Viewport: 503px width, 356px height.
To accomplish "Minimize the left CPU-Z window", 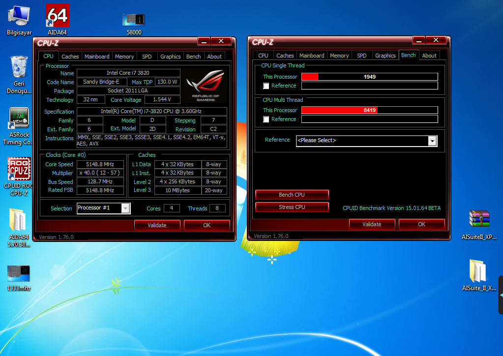I will pos(204,41).
